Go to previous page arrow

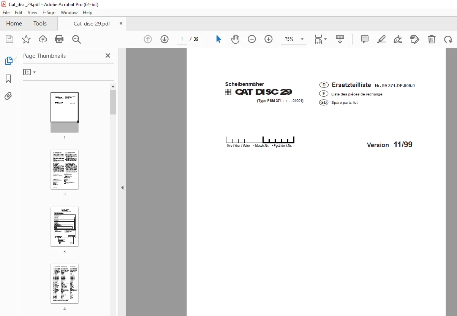coord(148,39)
